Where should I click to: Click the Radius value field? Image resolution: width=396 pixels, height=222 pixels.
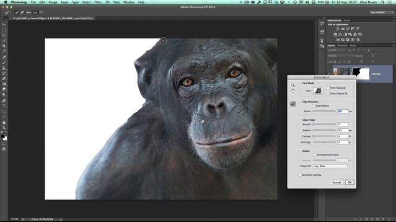343,111
